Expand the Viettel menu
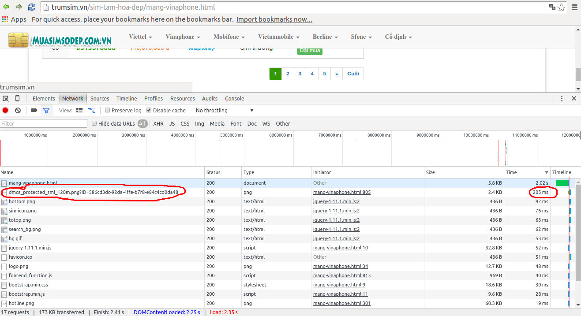This screenshot has height=316, width=581. tap(140, 37)
